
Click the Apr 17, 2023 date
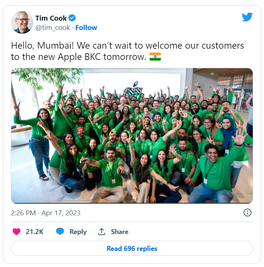pos(61,213)
